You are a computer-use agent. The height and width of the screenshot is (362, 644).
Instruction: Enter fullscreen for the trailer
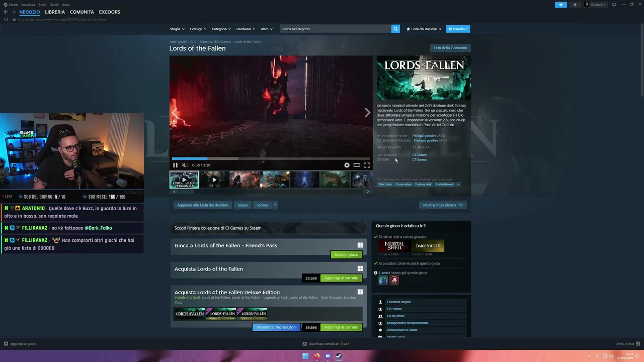[x=367, y=165]
